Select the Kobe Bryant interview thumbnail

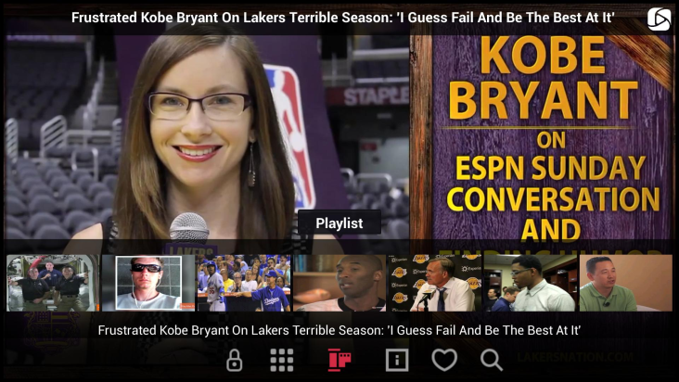[339, 283]
